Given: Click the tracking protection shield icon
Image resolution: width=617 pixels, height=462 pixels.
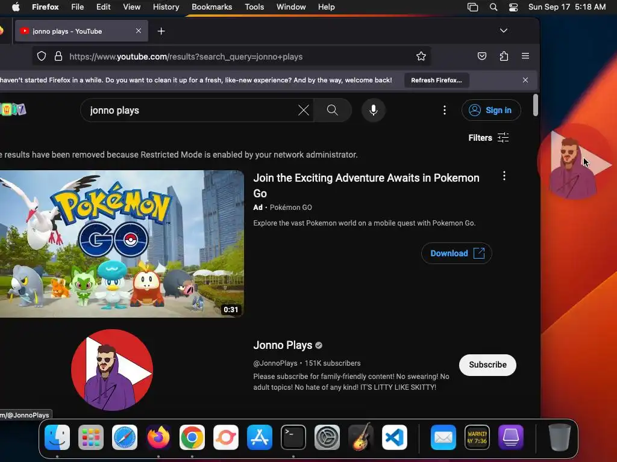Looking at the screenshot, I should pos(42,56).
